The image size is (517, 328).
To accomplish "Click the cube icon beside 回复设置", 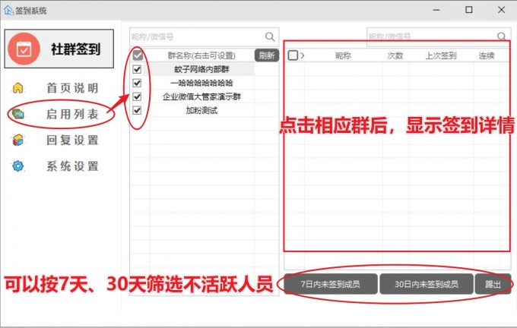I will [x=17, y=140].
